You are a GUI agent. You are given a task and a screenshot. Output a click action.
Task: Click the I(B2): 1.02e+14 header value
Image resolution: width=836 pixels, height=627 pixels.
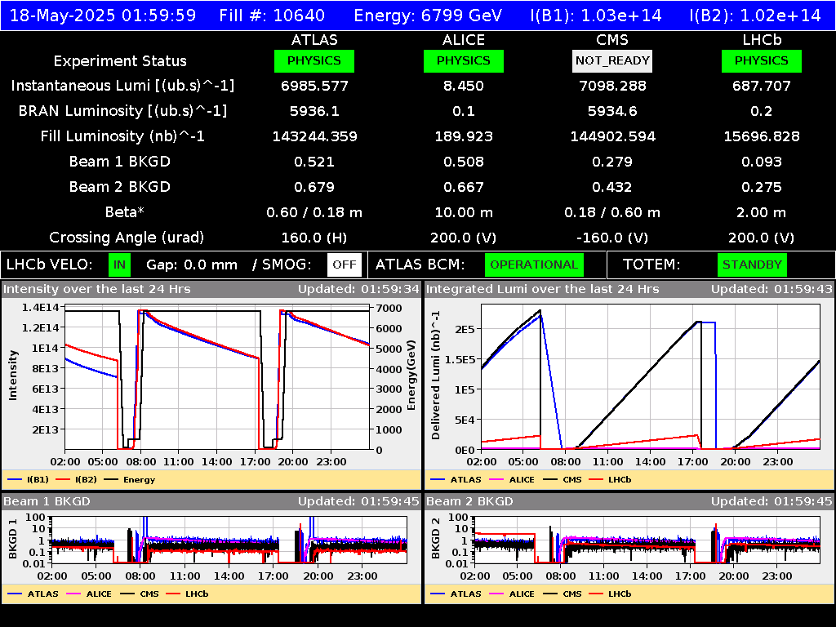(x=755, y=15)
